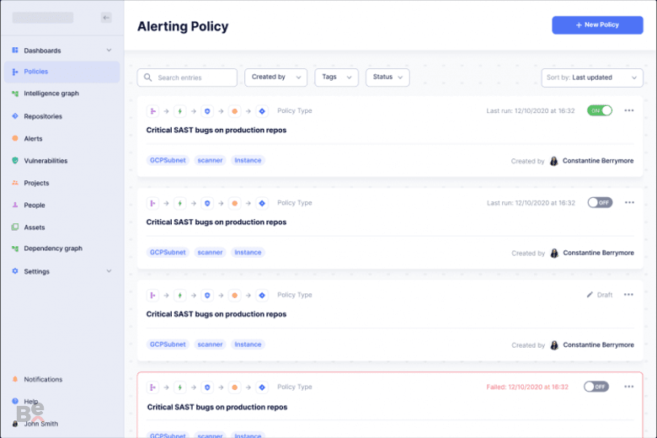Screen dimensions: 657x438
Task: Click the Instance tag on the Draft policy
Action: point(248,345)
